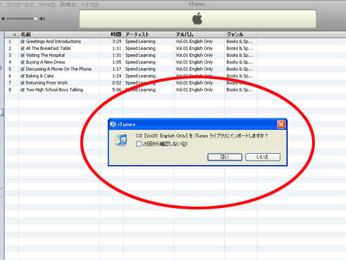Click Vol.01 English Only album in track 8 row
The width and height of the screenshot is (346, 260).
coord(194,89)
